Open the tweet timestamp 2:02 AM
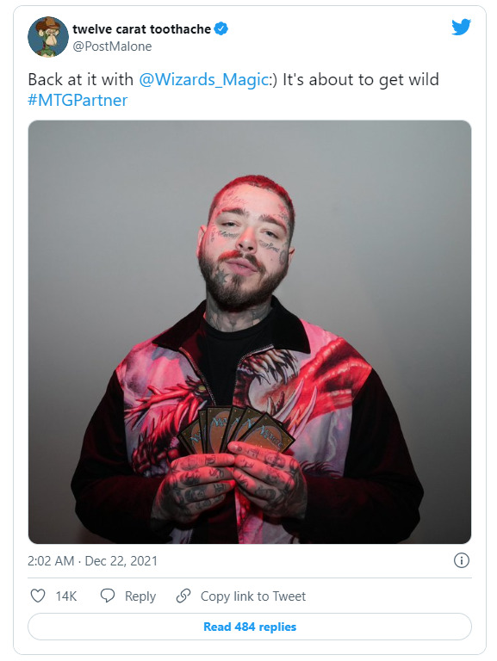Screen dimensions: 497x661 [x=51, y=561]
